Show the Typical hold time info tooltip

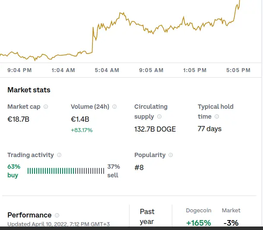coord(217,117)
